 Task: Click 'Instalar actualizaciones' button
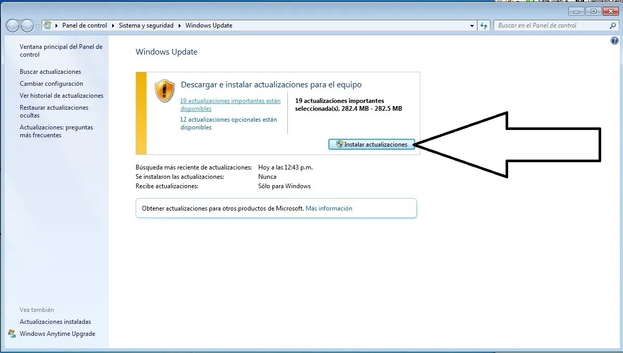coord(372,145)
